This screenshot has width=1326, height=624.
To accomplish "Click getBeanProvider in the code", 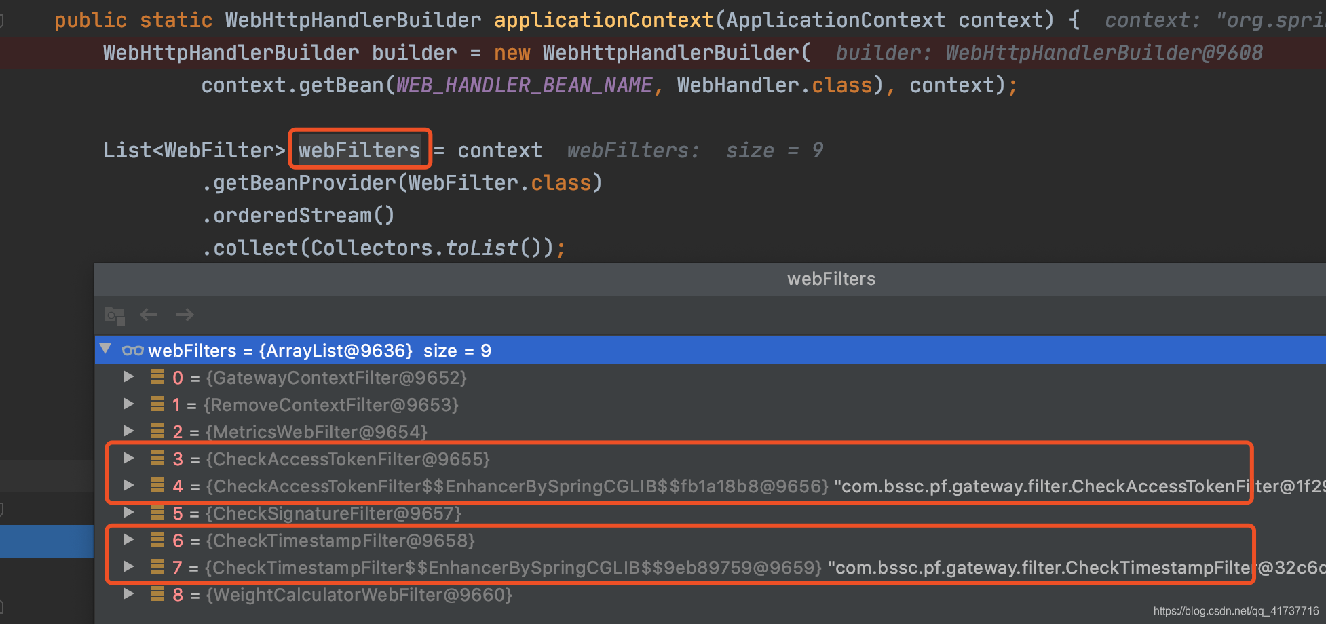I will [305, 183].
